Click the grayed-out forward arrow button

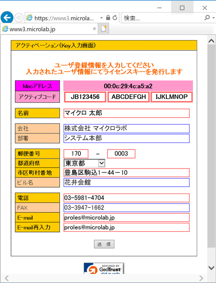(19, 18)
